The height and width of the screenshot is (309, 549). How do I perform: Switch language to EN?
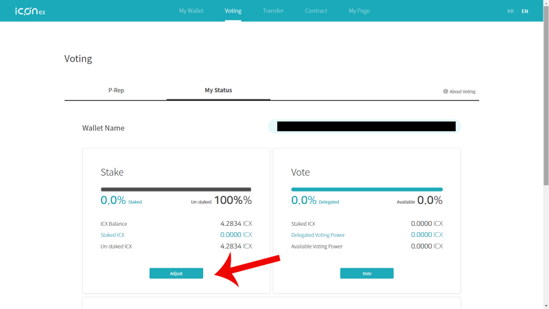524,11
